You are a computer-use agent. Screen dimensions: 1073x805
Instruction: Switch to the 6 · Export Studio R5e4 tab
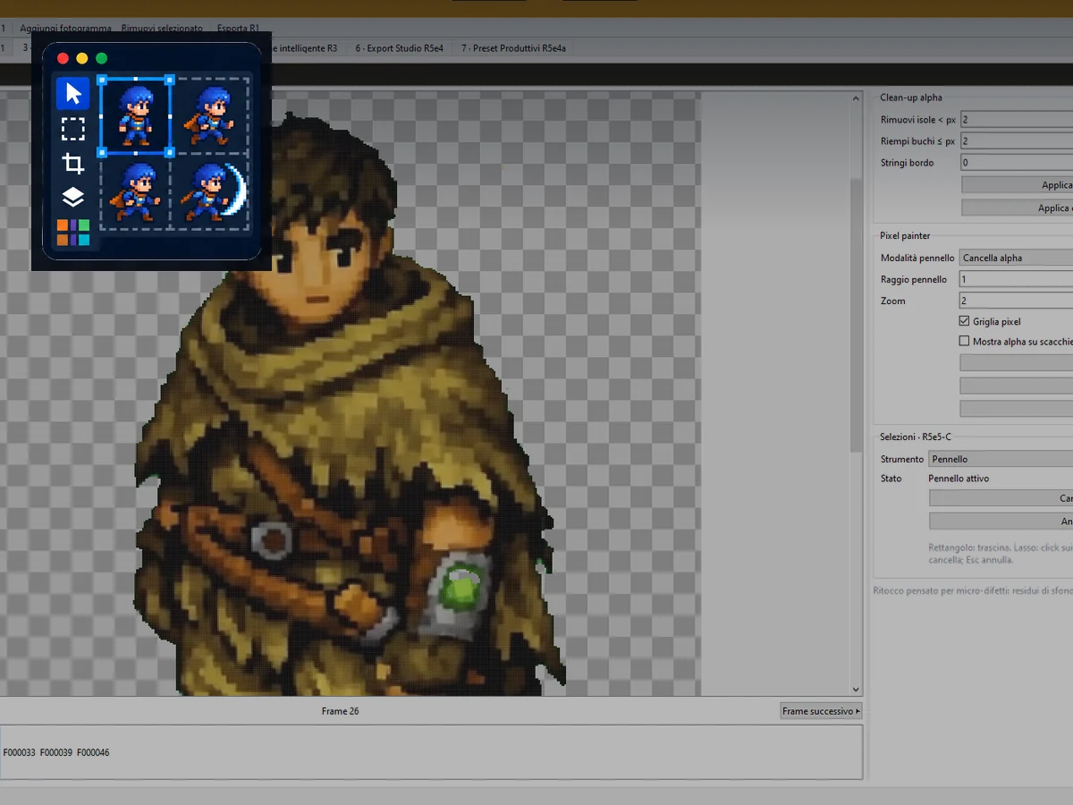click(399, 48)
